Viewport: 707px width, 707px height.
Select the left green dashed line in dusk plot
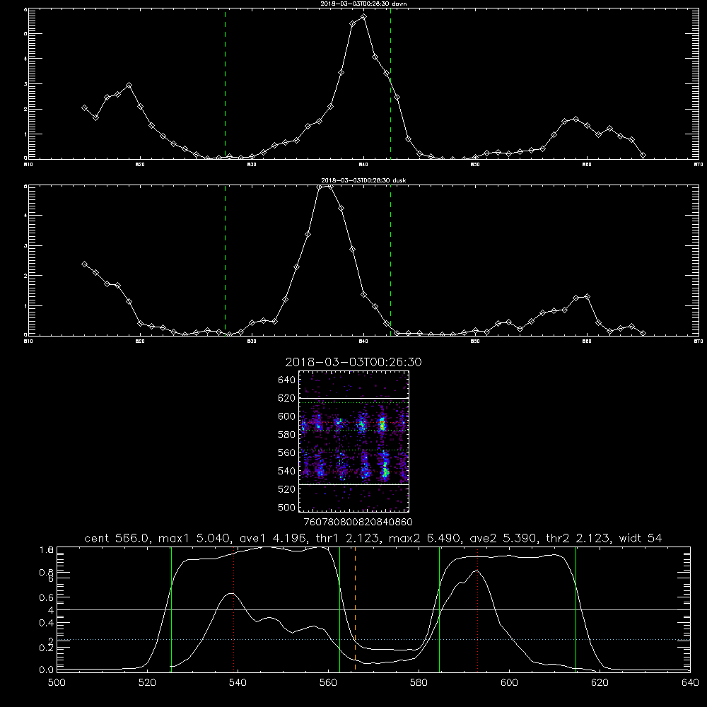(x=225, y=260)
